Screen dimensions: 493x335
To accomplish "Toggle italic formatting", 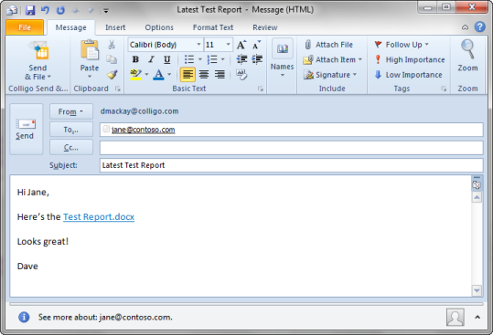I will (x=151, y=59).
